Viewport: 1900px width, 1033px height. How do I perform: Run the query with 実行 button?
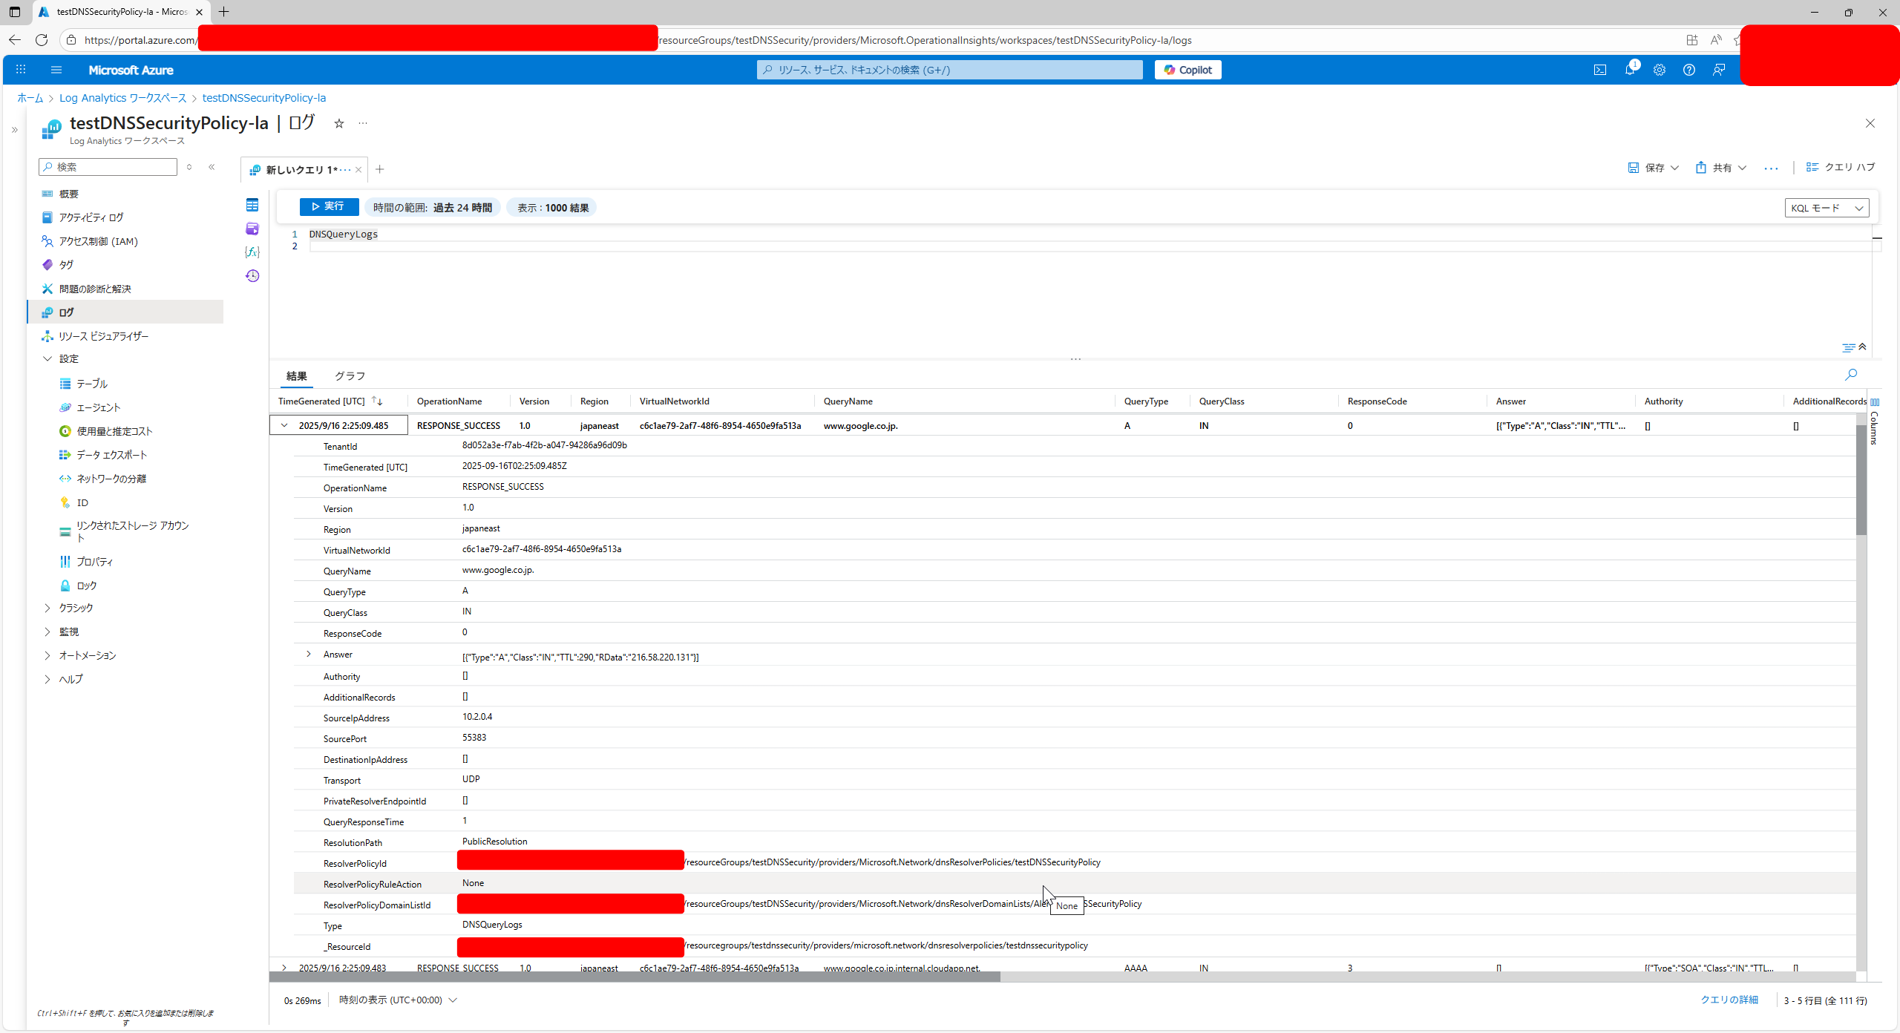(x=329, y=207)
